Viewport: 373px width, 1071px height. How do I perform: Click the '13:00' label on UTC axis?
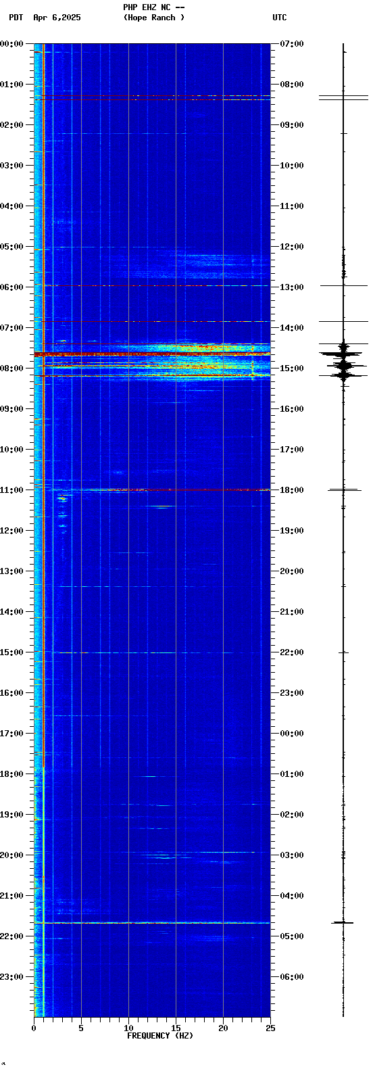coord(291,287)
